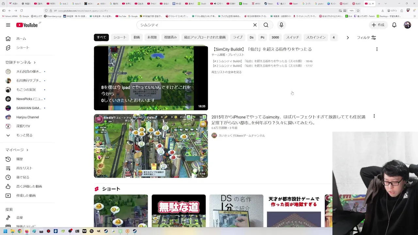Screen dimensions: 418x235
Task: Play the SimCity BuildIt playlist thumbnail
Action: (x=151, y=78)
